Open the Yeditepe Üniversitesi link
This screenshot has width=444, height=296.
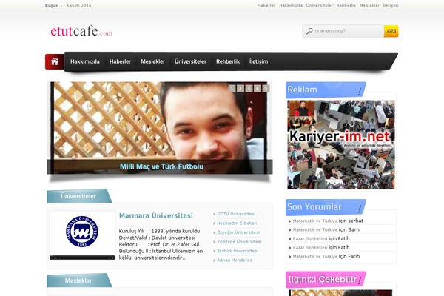pyautogui.click(x=239, y=242)
